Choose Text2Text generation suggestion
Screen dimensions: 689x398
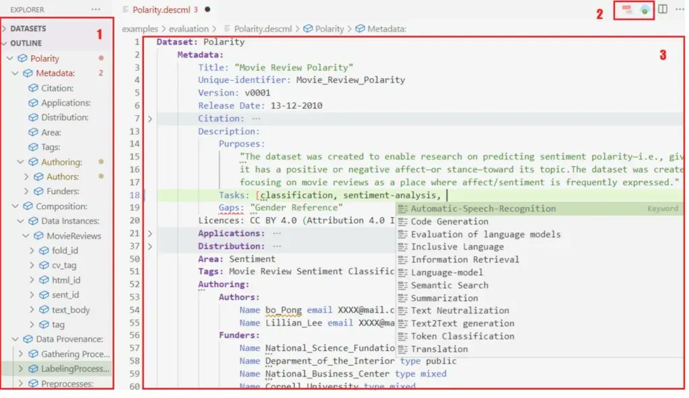pyautogui.click(x=539, y=323)
